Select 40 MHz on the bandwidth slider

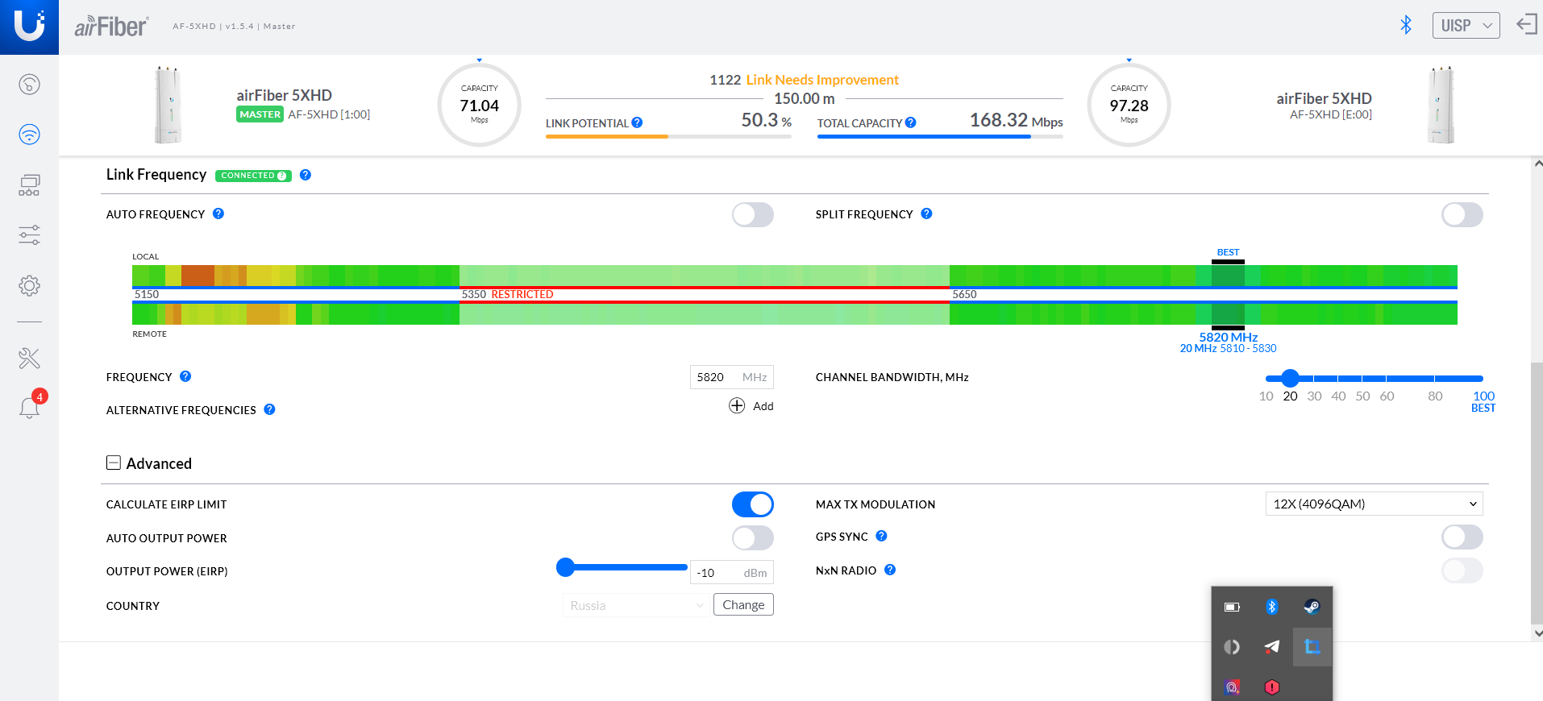tap(1338, 396)
